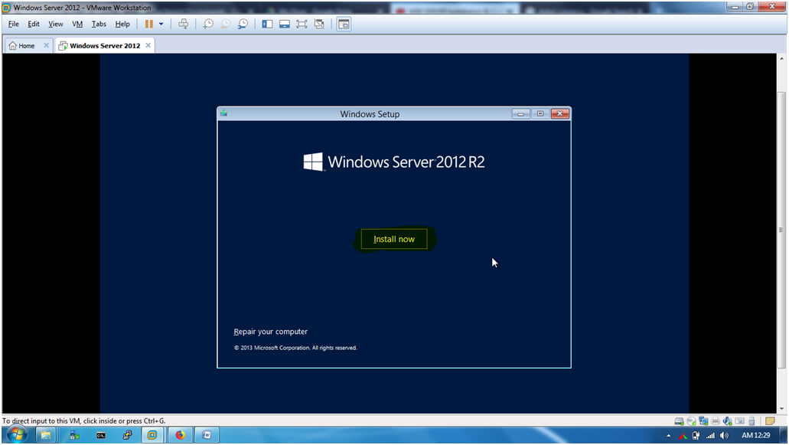
Task: Open the VMware message log note icon
Action: [770, 420]
